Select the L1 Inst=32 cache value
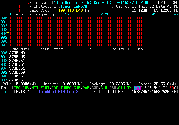Screen dimensions: 179x125 tap(146, 6)
